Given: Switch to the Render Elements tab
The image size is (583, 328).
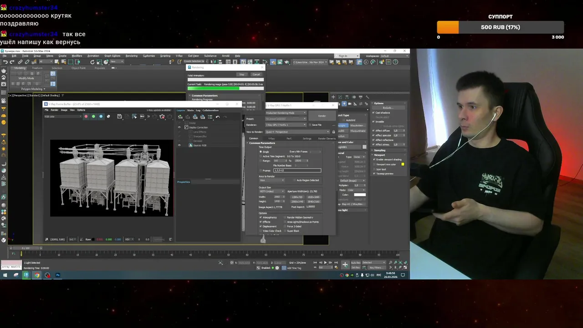Looking at the screenshot, I should 327,138.
